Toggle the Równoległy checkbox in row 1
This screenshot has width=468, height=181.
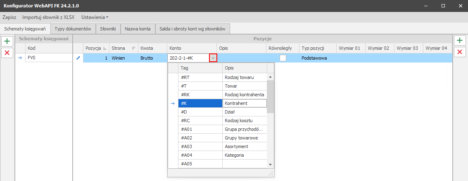283,58
